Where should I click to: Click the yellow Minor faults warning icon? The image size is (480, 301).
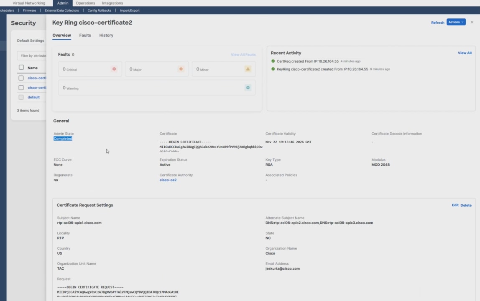(x=247, y=69)
